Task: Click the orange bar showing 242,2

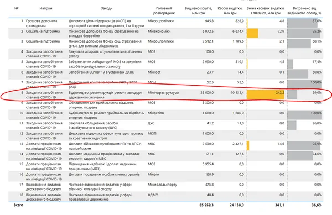Action: 266,95
